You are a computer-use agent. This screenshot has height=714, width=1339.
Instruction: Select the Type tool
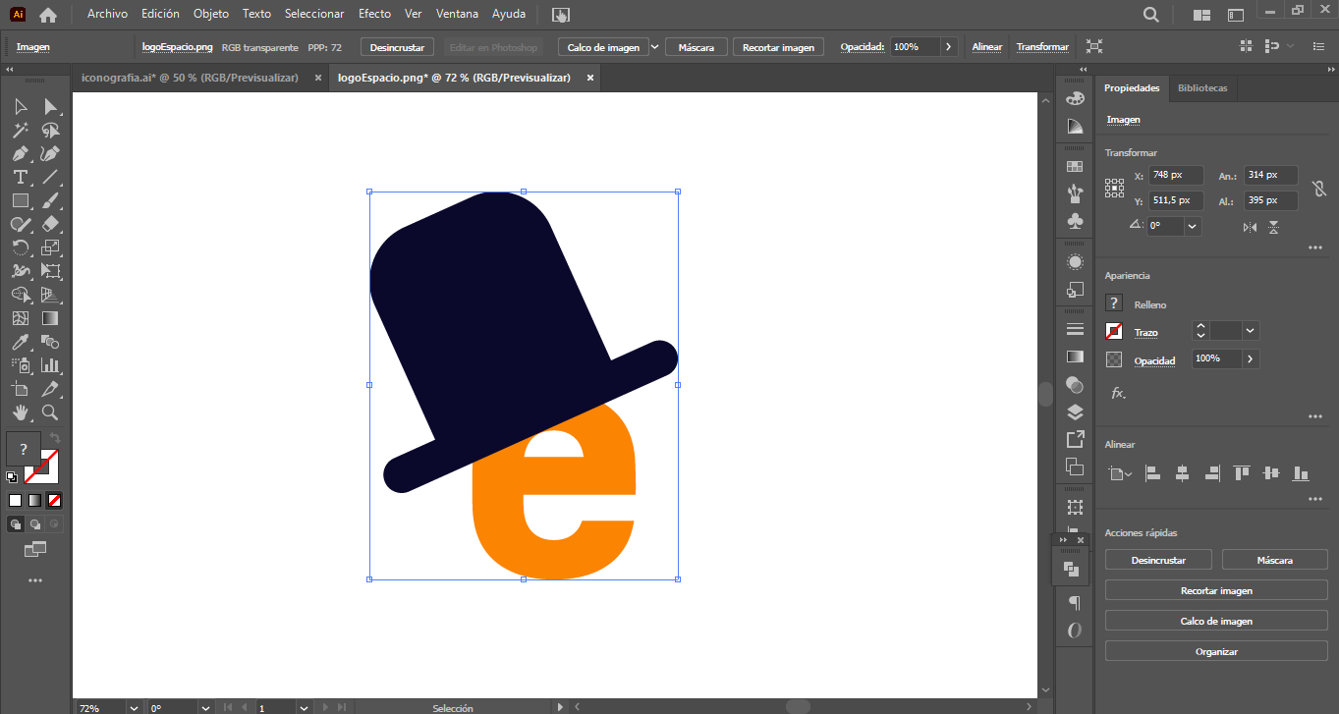pyautogui.click(x=20, y=177)
